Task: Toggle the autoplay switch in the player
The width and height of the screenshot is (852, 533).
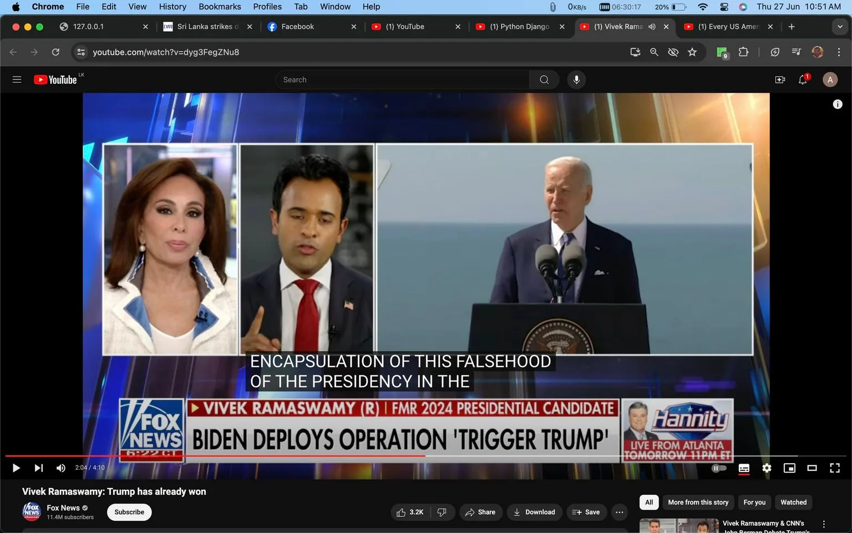Action: pyautogui.click(x=718, y=468)
